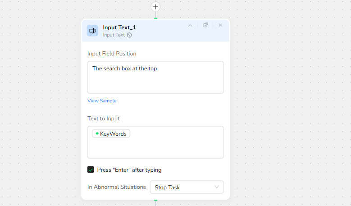The height and width of the screenshot is (206, 351).
Task: Collapse the Input Text_1 node panel
Action: pos(190,25)
